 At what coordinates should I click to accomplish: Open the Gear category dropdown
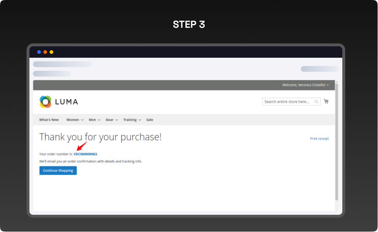(x=111, y=120)
